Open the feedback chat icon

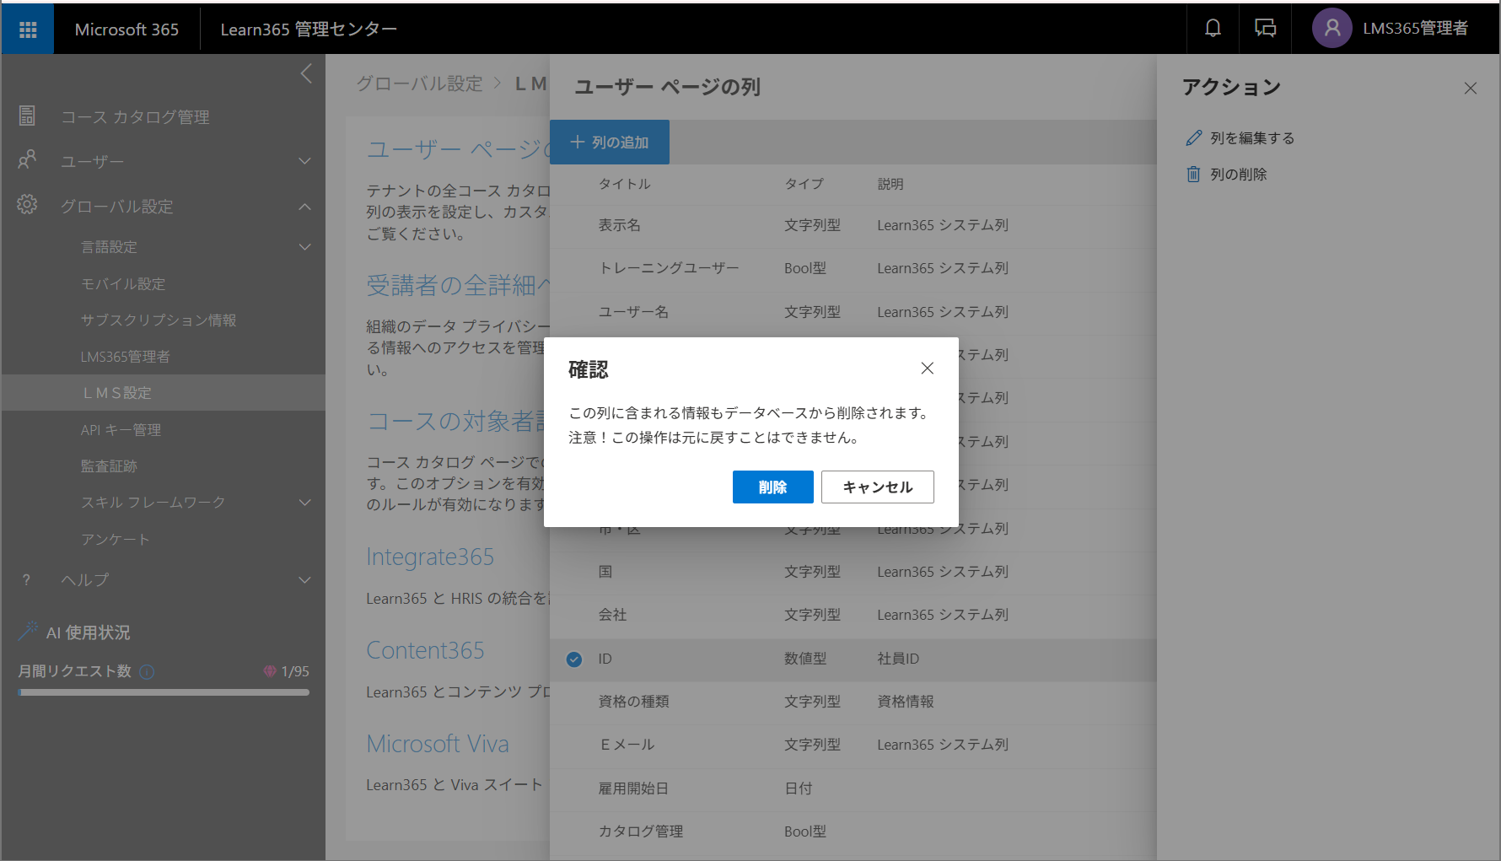pyautogui.click(x=1265, y=29)
